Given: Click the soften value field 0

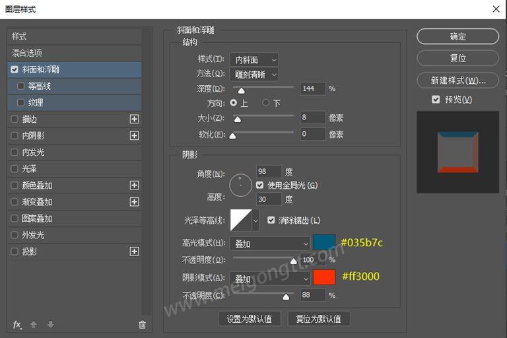Looking at the screenshot, I should 313,134.
